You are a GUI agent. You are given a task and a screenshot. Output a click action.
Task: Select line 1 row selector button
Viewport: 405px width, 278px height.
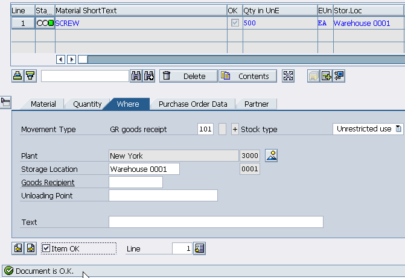[x=23, y=23]
